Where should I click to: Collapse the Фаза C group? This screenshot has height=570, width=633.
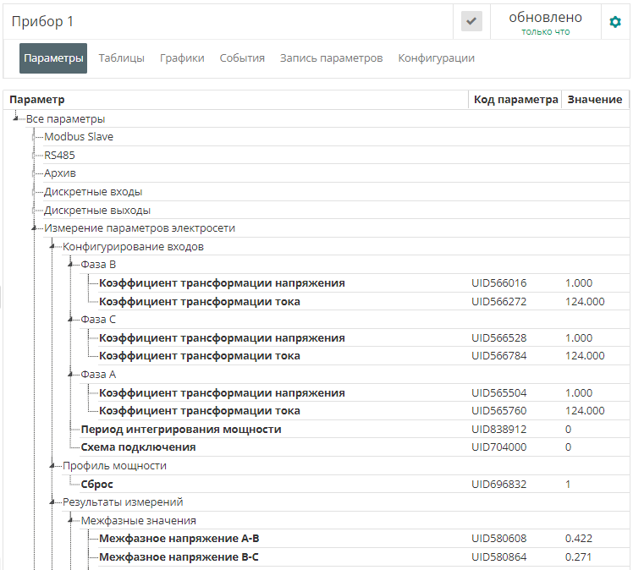pyautogui.click(x=72, y=320)
